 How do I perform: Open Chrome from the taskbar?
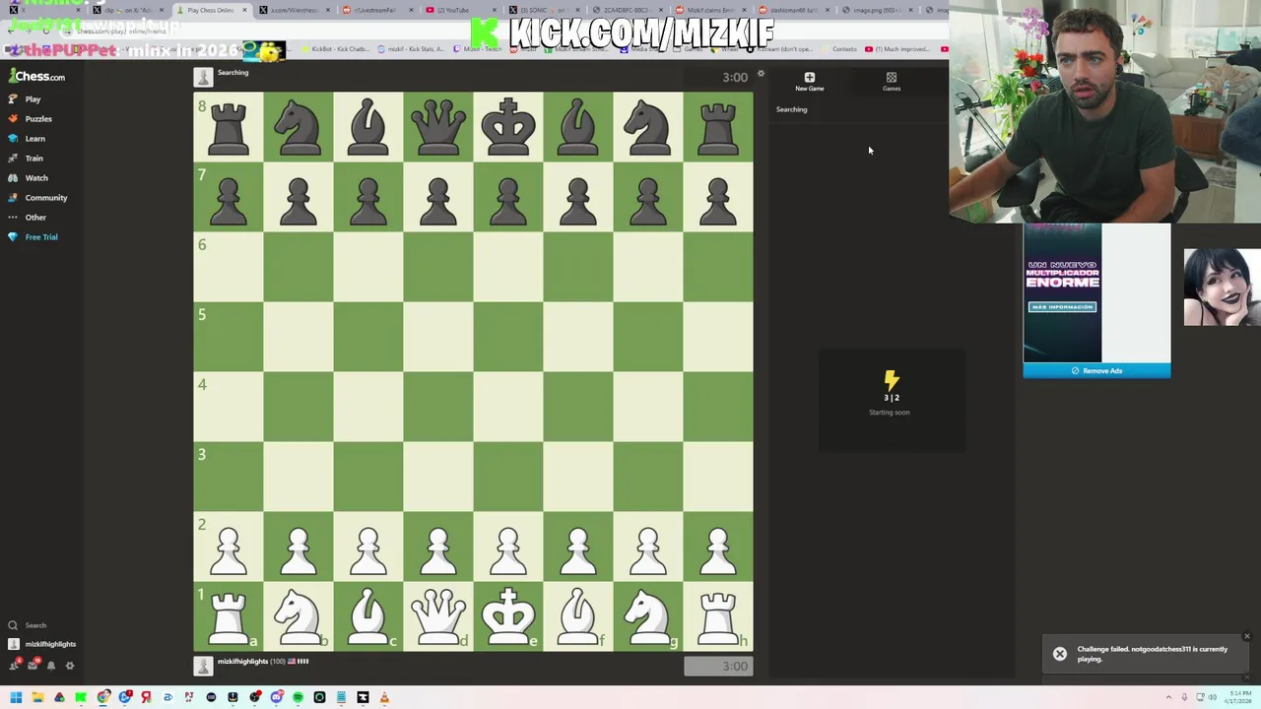click(x=102, y=697)
